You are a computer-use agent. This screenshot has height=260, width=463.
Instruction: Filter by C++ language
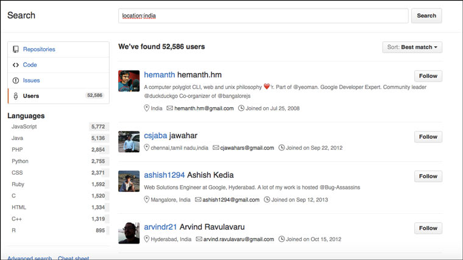58,219
